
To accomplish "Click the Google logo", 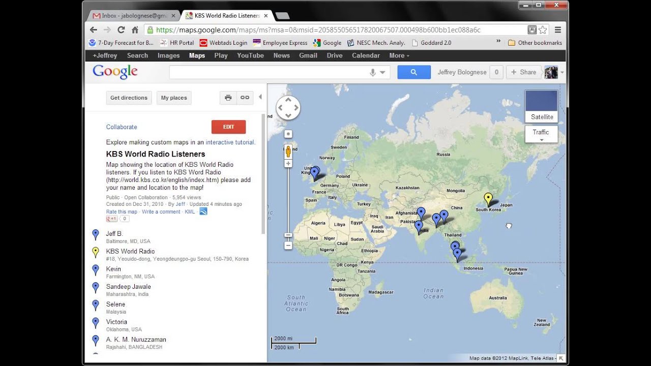I will tap(115, 72).
